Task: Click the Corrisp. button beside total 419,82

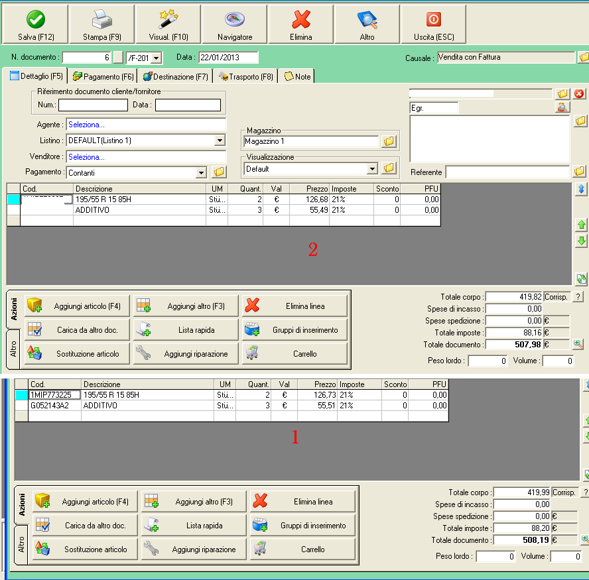Action: [x=556, y=297]
